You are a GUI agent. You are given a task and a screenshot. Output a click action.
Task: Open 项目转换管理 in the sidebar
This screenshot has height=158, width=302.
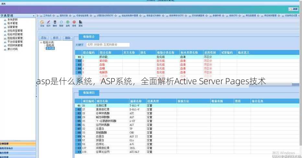[15, 45]
